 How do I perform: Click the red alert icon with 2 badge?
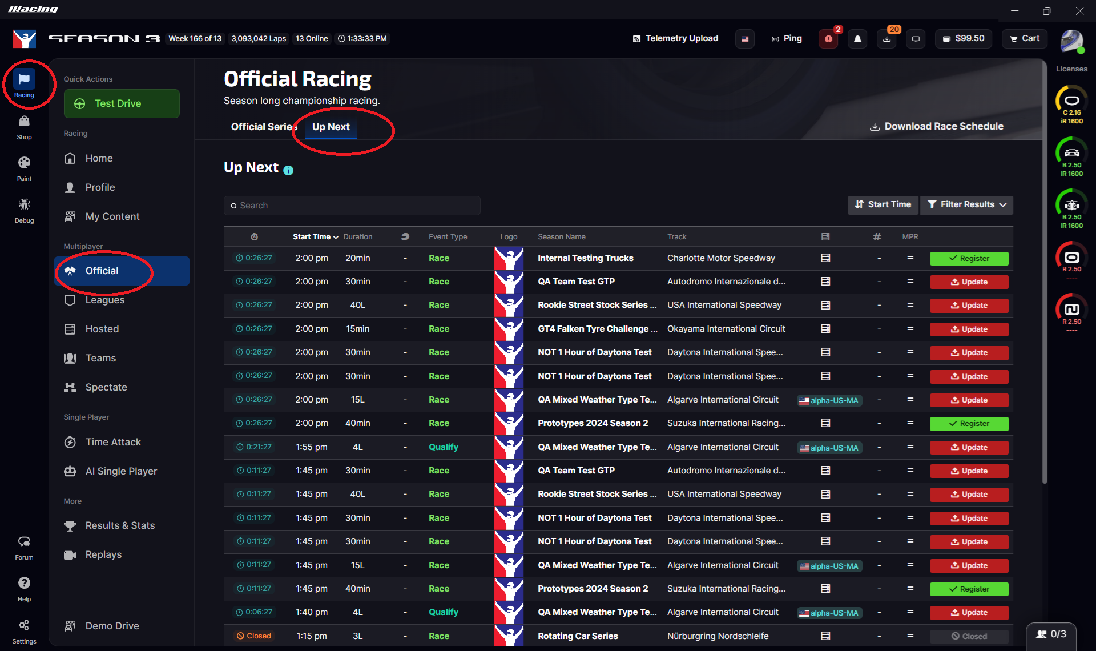coord(828,39)
